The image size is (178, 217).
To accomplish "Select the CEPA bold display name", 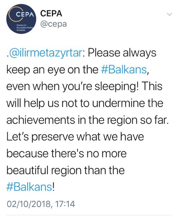I will point(51,14).
